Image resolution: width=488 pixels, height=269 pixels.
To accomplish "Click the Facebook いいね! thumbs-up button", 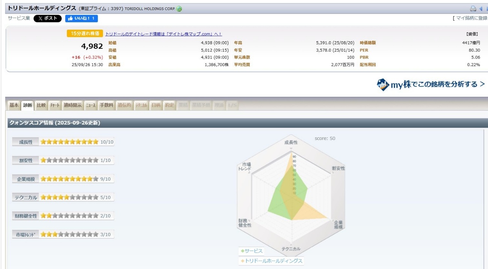I will click(81, 18).
